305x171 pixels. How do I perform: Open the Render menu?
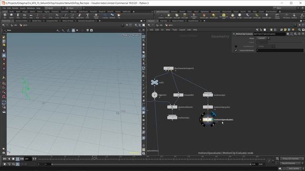tap(15, 8)
